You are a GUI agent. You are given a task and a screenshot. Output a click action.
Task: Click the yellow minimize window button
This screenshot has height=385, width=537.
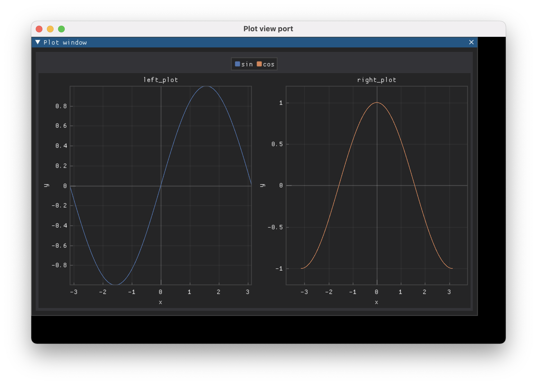pyautogui.click(x=50, y=29)
